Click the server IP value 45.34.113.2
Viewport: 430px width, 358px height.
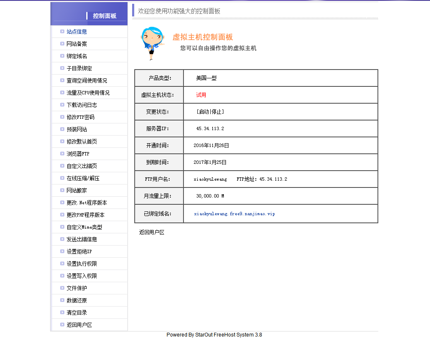coord(210,128)
